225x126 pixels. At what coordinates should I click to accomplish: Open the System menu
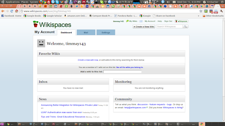34,2
